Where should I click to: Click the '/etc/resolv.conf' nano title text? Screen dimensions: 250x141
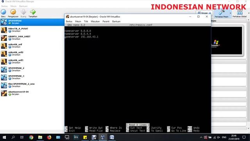[x=141, y=25]
